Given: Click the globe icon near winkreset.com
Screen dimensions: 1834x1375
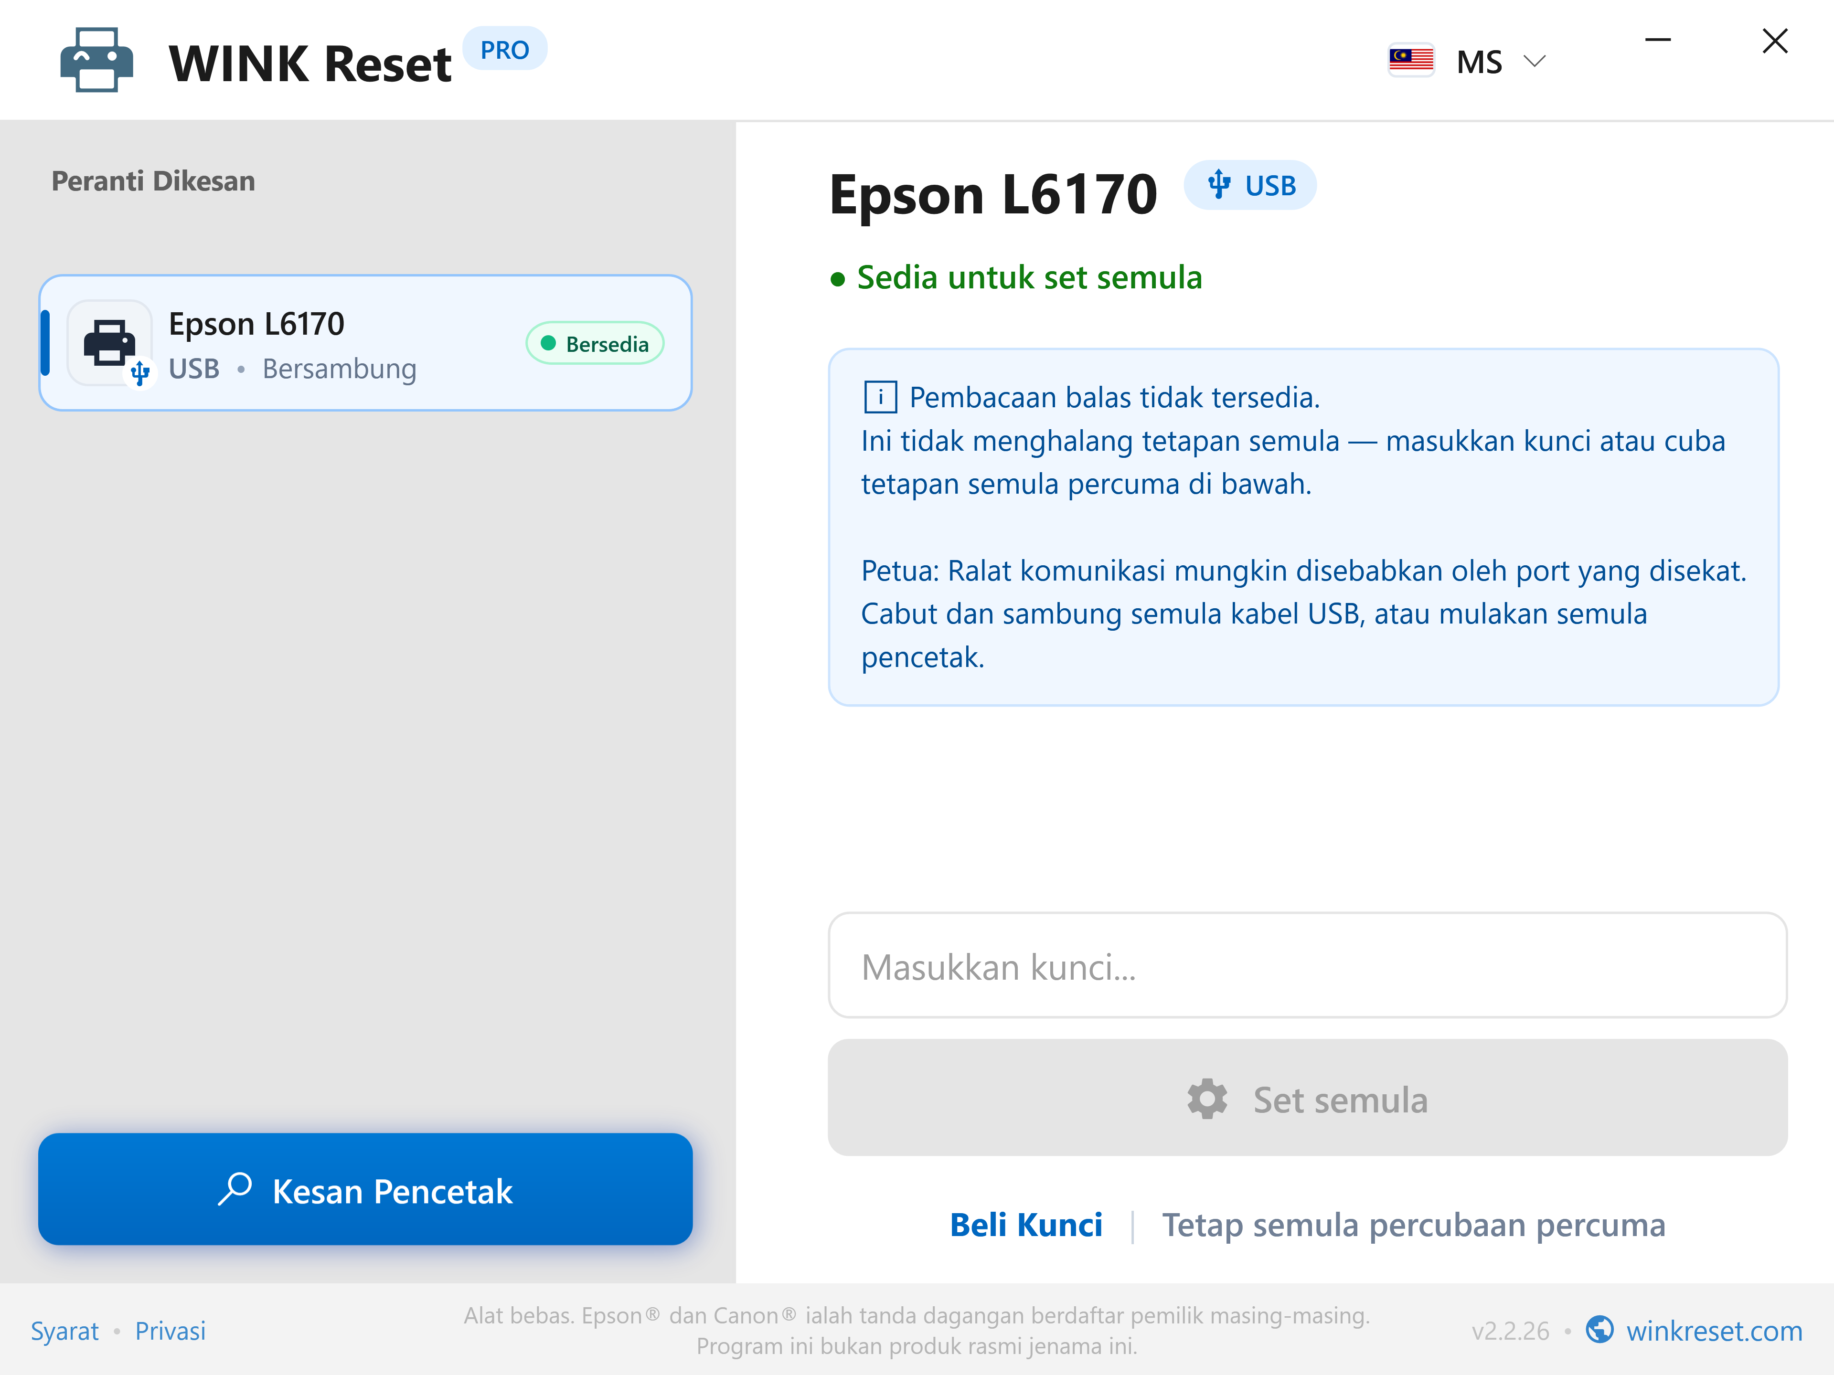Looking at the screenshot, I should pyautogui.click(x=1599, y=1330).
